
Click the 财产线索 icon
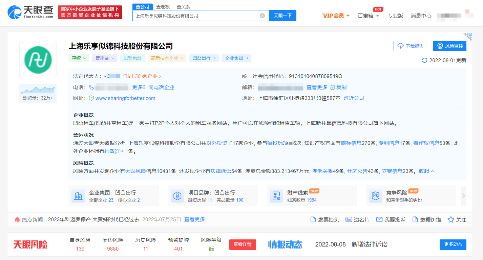[x=276, y=196]
